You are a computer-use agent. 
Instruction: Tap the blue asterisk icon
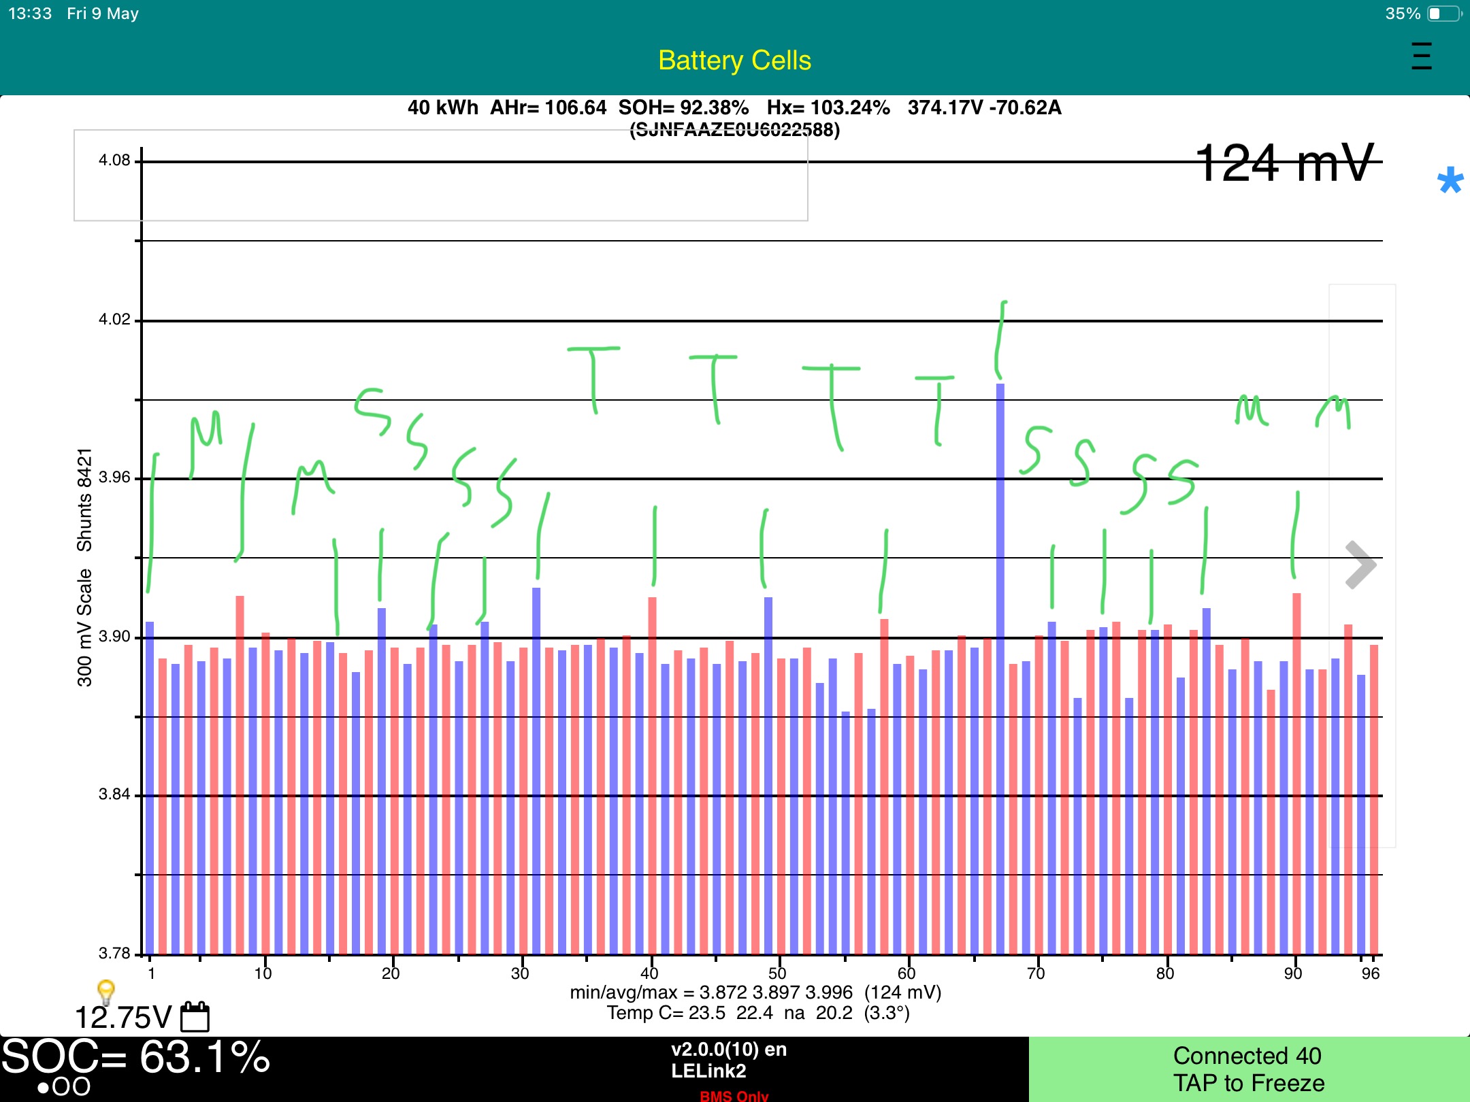(x=1450, y=181)
